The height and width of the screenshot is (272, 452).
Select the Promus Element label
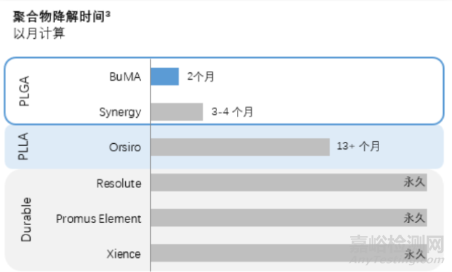(x=99, y=219)
